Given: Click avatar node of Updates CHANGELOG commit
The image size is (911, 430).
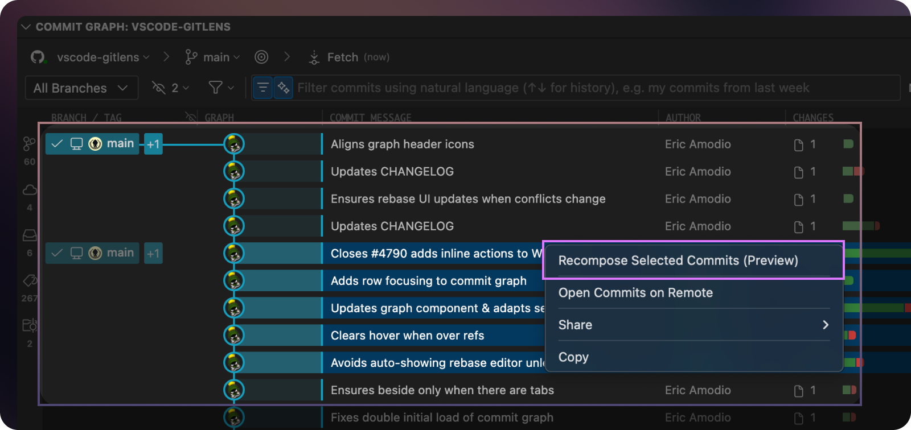Looking at the screenshot, I should (x=233, y=171).
